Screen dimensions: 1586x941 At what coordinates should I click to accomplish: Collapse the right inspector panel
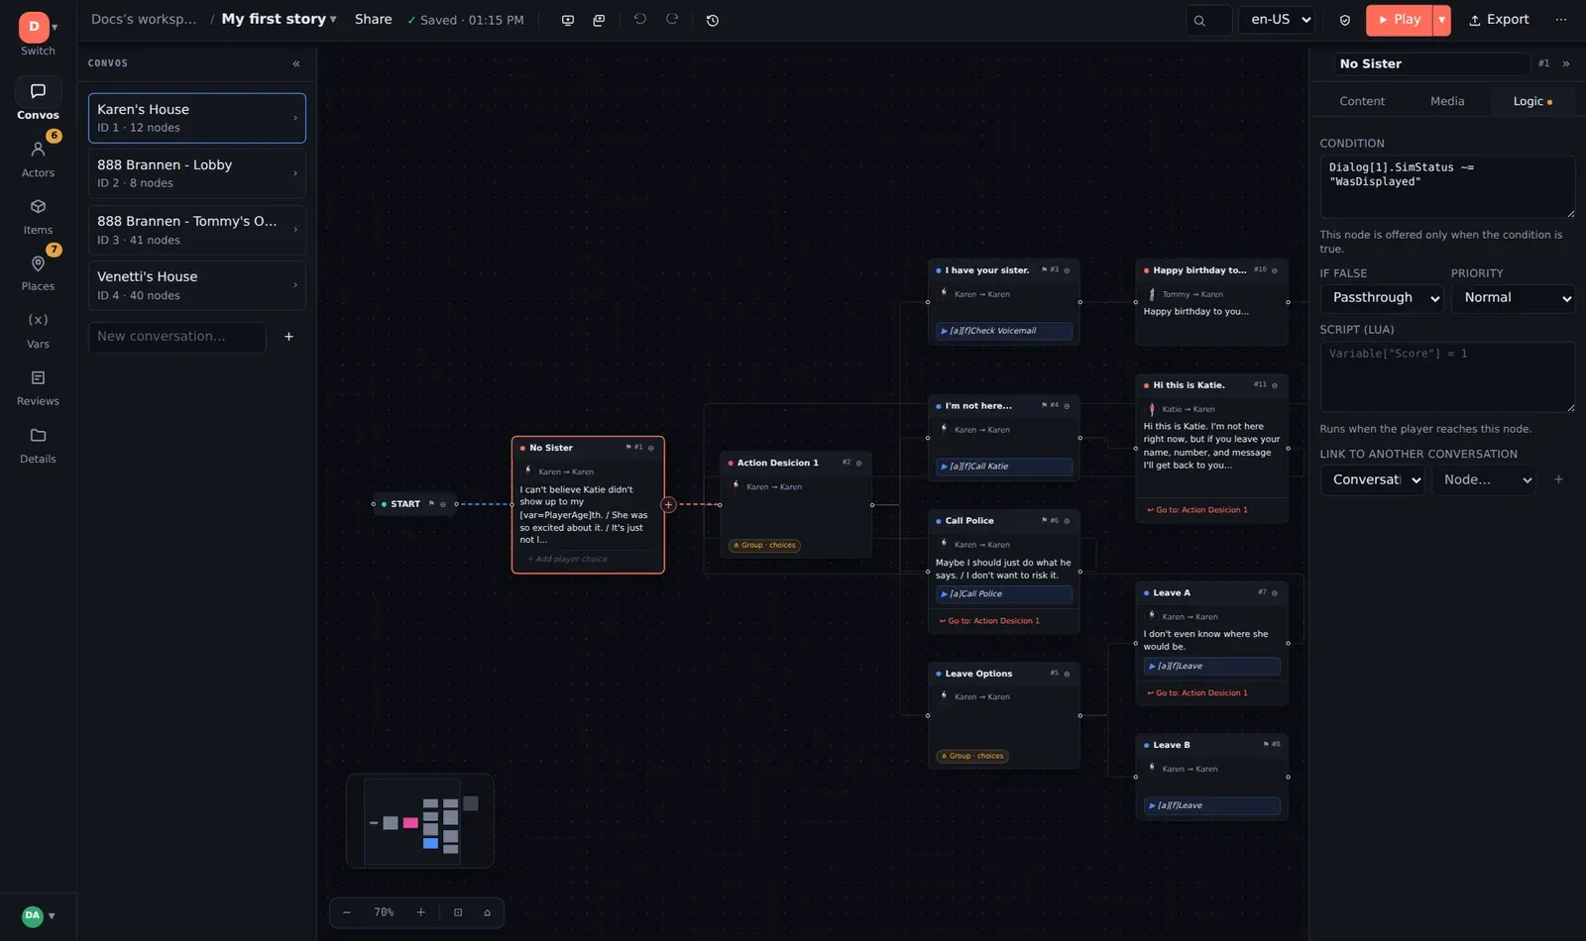(x=1566, y=63)
